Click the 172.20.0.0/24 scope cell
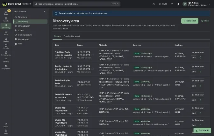This screenshot has height=136, width=214. 83,82
